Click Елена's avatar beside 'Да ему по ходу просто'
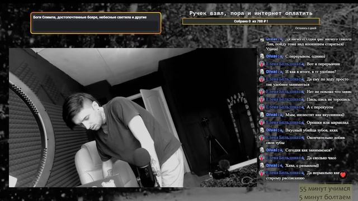The height and width of the screenshot is (201, 358). [x=262, y=79]
